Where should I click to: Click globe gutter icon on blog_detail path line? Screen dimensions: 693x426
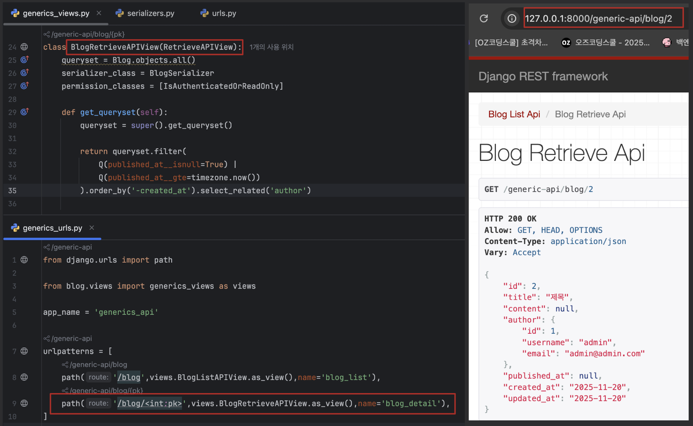[x=24, y=403]
